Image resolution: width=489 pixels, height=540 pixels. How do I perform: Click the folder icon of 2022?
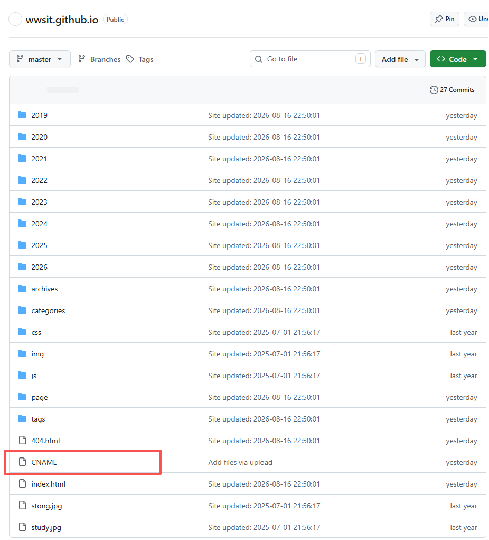22,180
